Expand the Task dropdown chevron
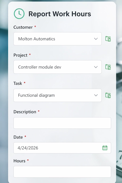The height and width of the screenshot is (183, 122). 96,95
